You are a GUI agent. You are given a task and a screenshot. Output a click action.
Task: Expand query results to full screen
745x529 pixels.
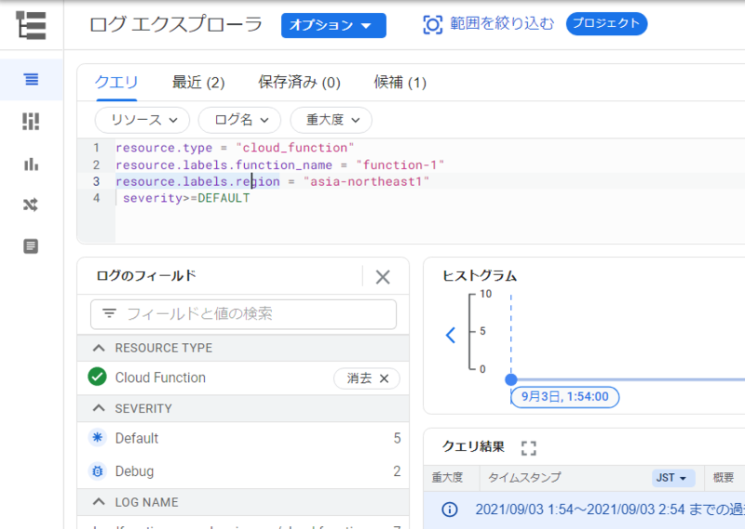coord(529,448)
